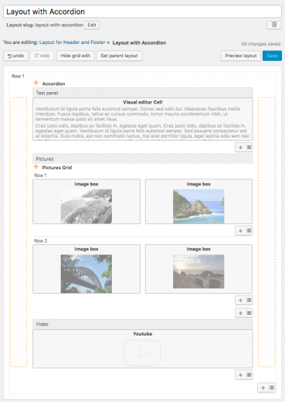
Task: Click the trash delete layout icon
Action: [x=274, y=25]
